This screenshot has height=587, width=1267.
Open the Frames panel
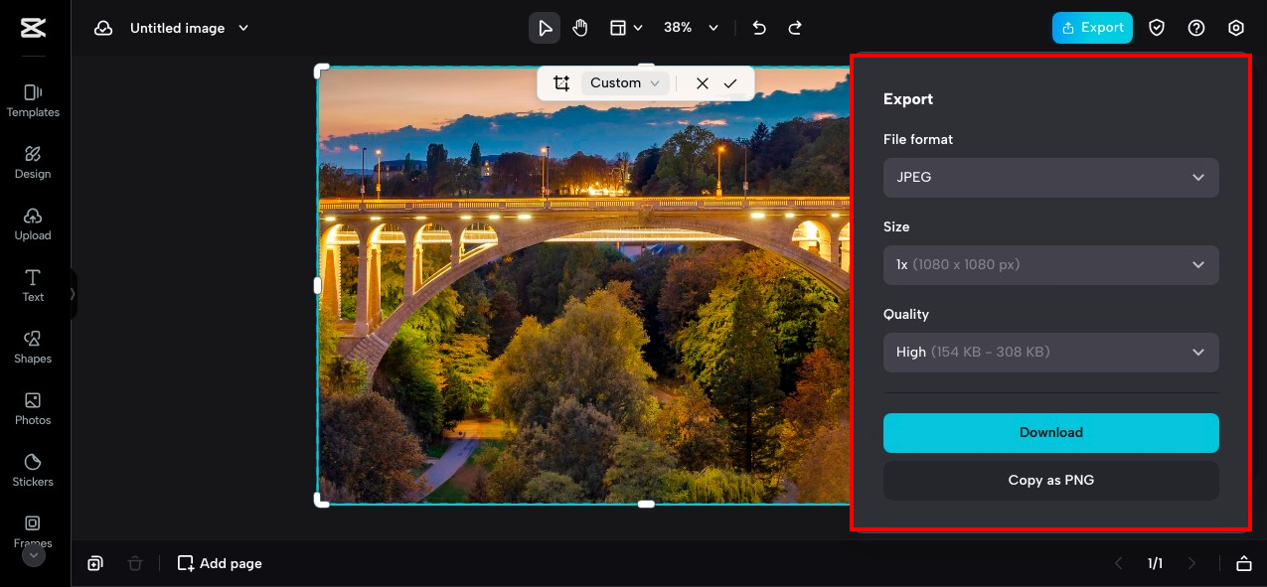point(33,530)
